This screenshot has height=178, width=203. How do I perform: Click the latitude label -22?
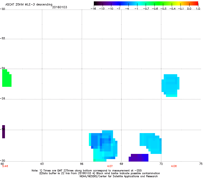click(x=2, y=38)
